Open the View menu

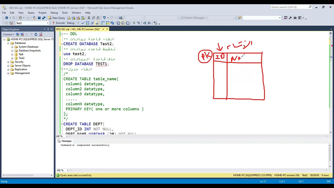click(x=21, y=13)
